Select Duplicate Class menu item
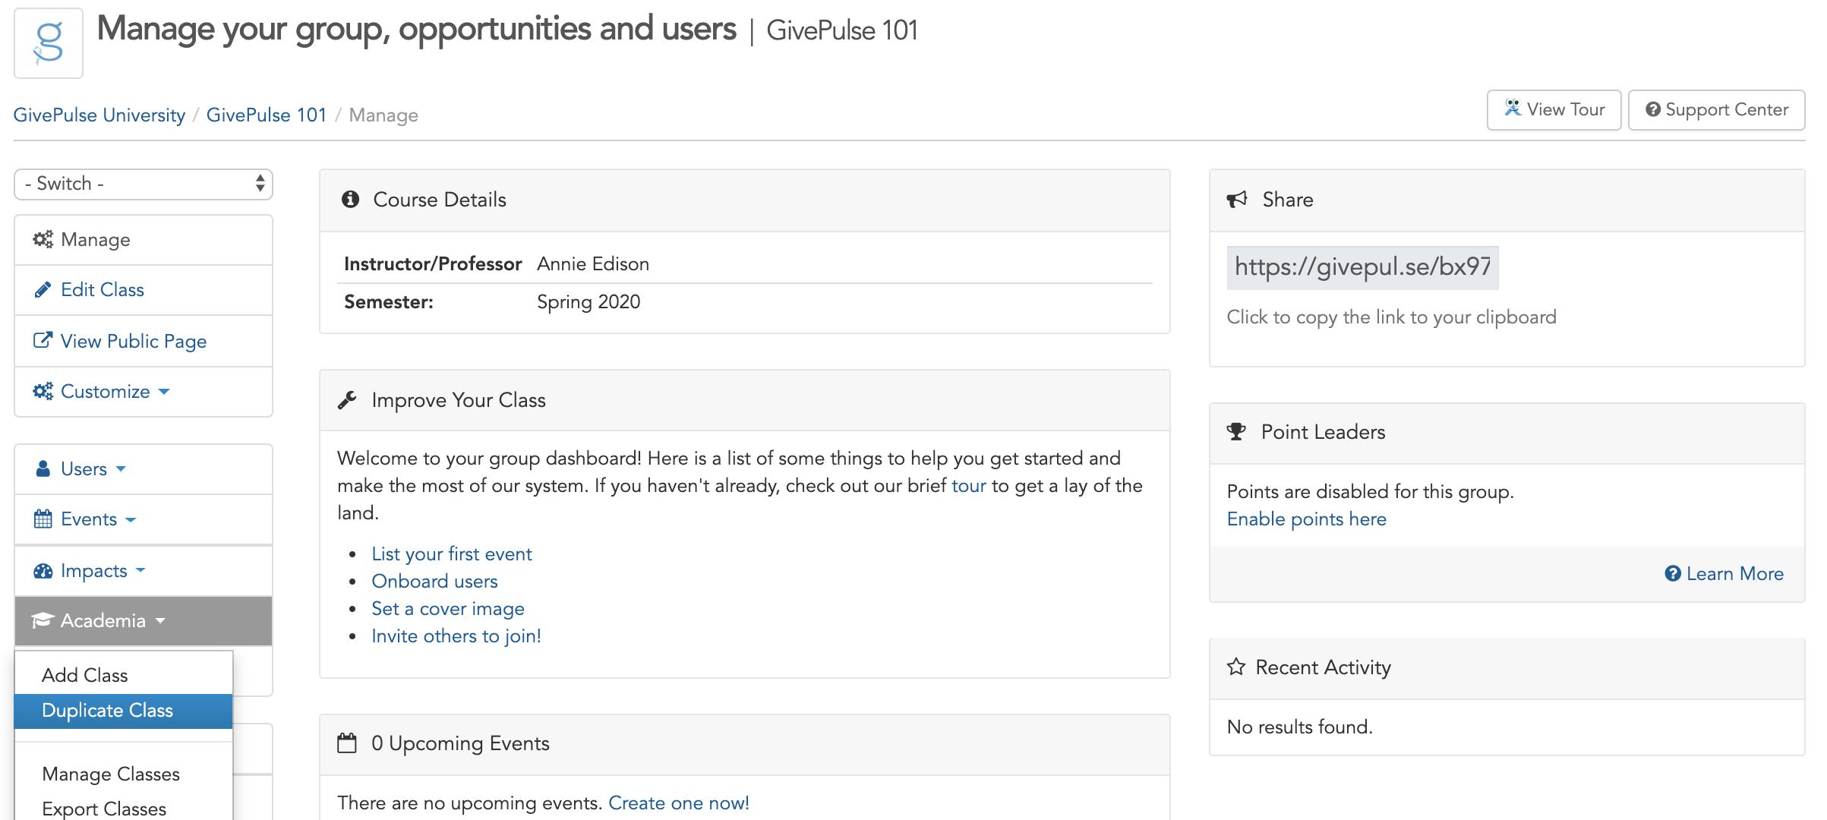 124,711
